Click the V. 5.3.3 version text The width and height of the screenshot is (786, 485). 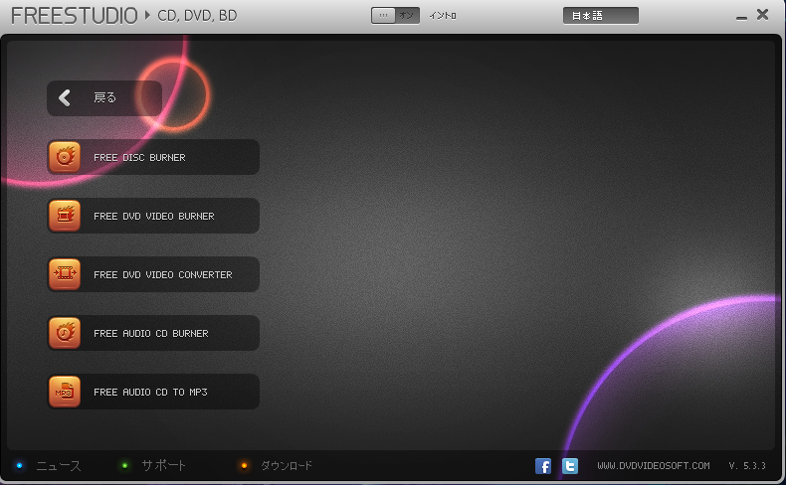747,466
